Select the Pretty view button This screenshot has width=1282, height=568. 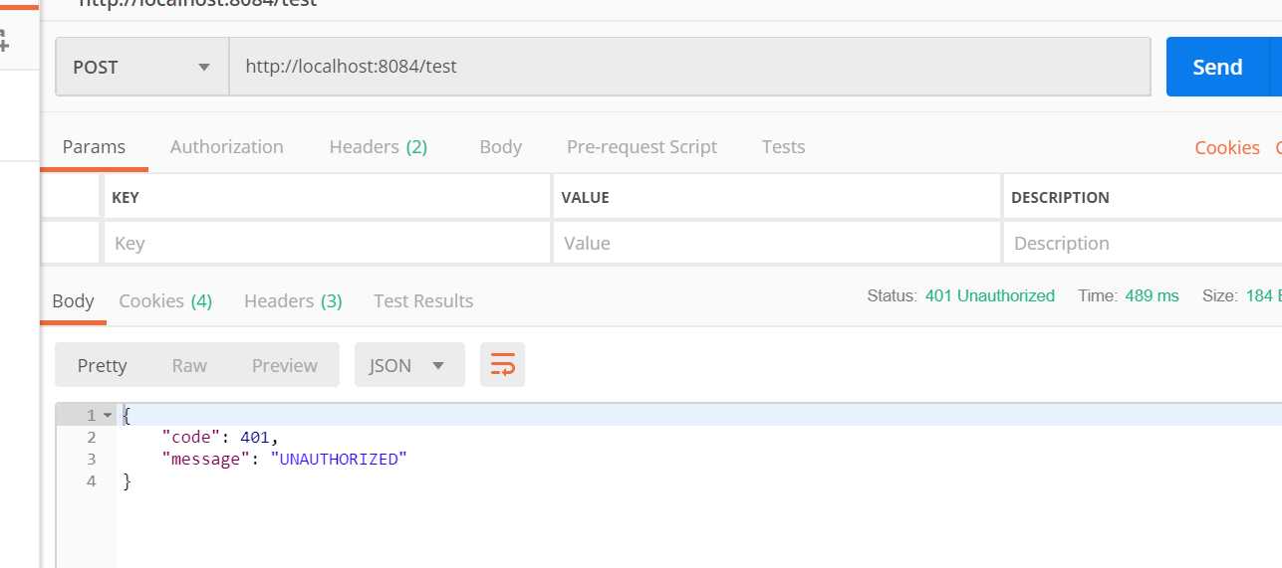coord(103,365)
